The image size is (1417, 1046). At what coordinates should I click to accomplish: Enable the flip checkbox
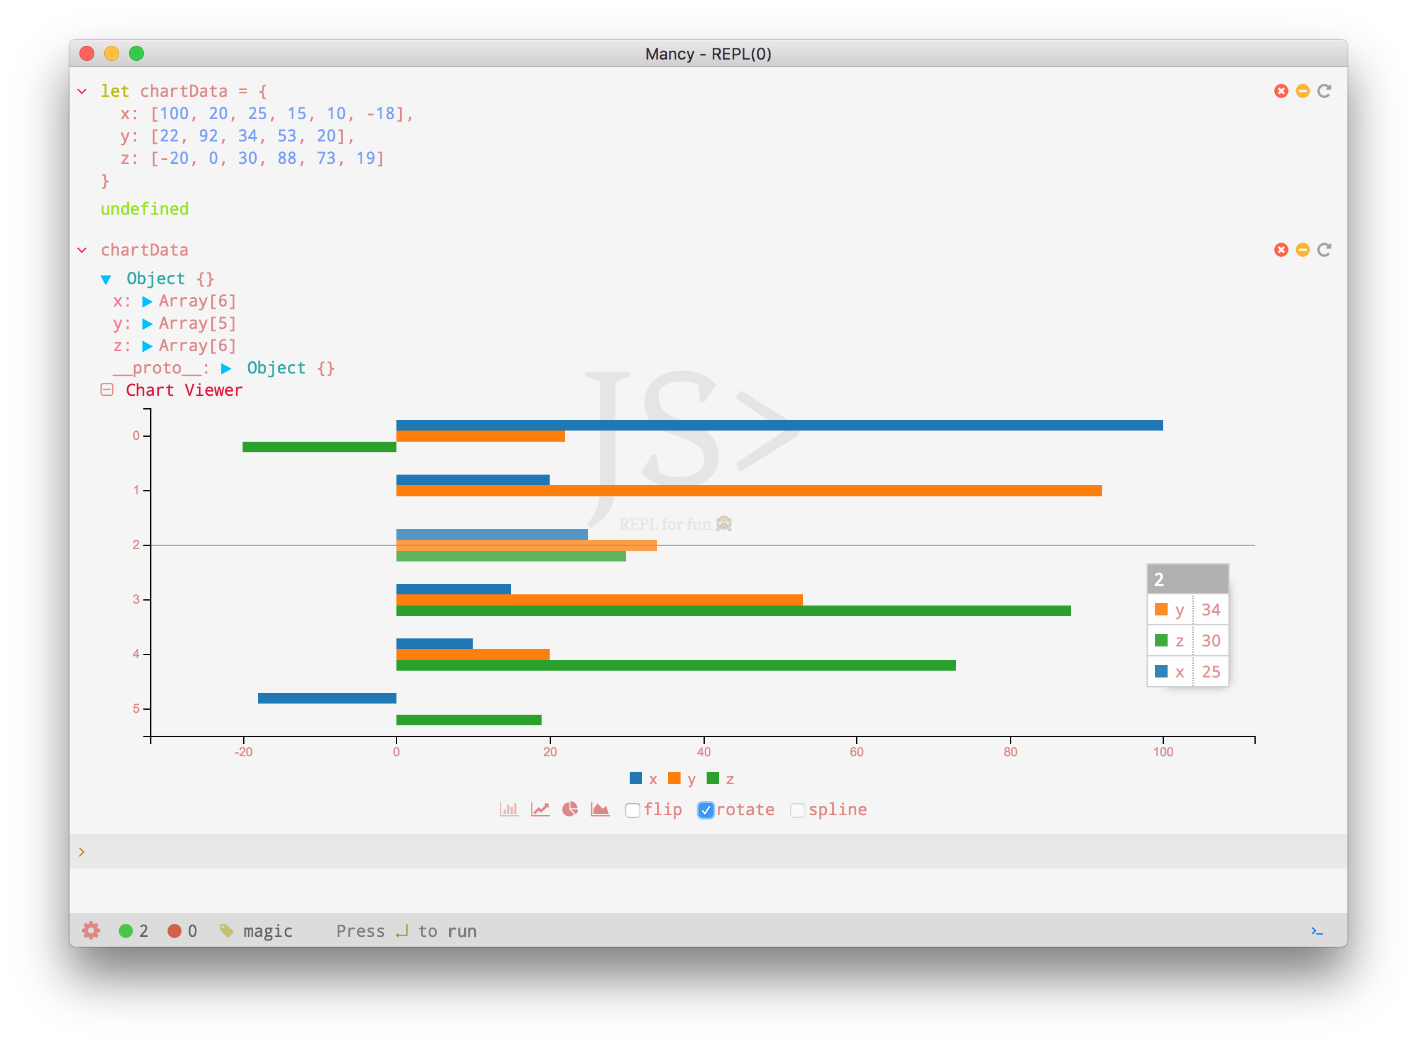(633, 810)
